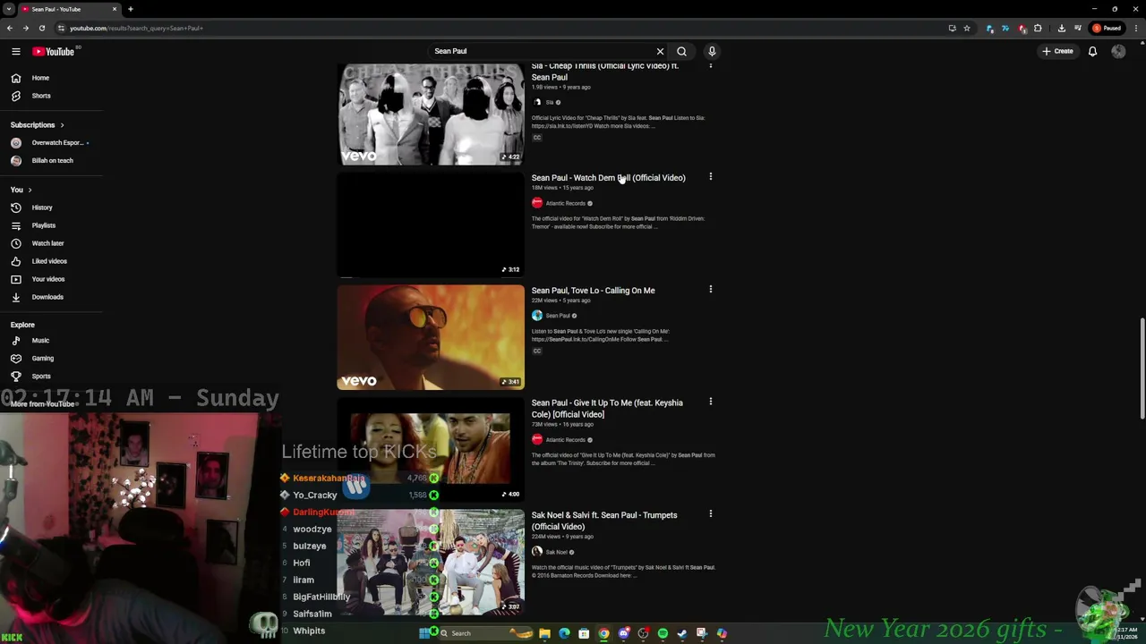Screen dimensions: 1146x644
Task: Open Discord from taskbar
Action: [x=623, y=633]
